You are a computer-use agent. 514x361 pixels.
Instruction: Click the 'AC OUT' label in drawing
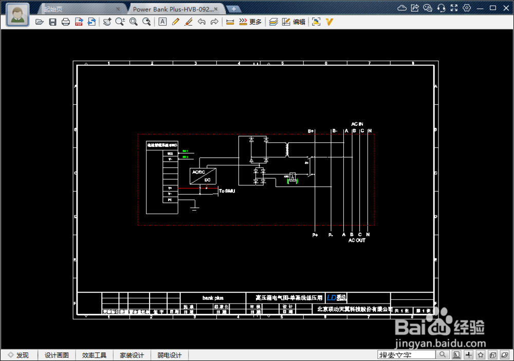coord(357,240)
